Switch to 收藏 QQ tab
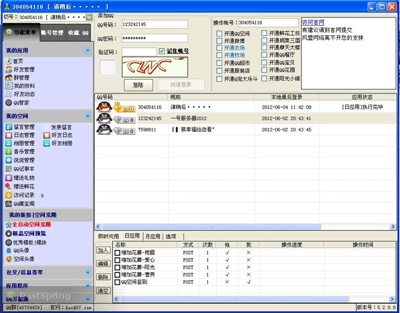The image size is (400, 313). [x=78, y=33]
